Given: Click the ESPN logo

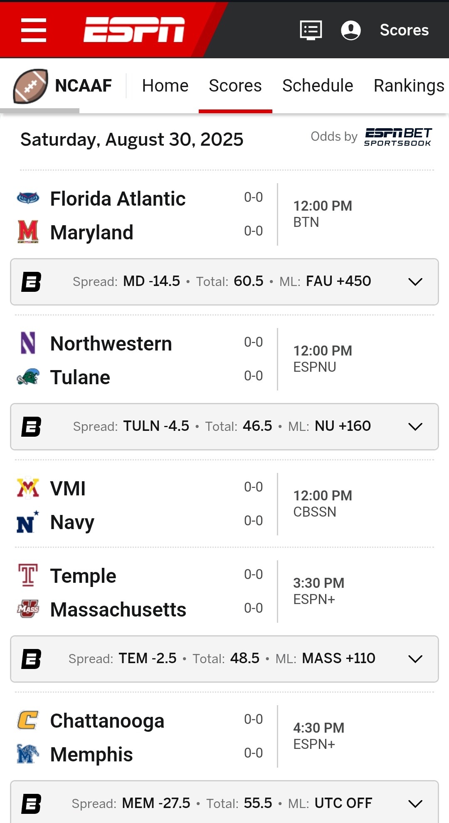Looking at the screenshot, I should click(x=134, y=30).
